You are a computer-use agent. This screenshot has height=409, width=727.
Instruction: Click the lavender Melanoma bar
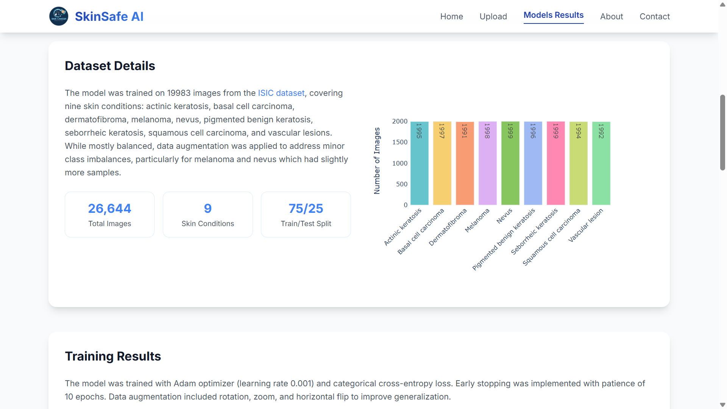point(487,170)
